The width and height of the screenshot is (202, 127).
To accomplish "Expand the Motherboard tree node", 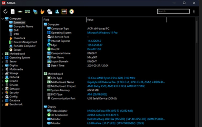I will coord(2,54).
